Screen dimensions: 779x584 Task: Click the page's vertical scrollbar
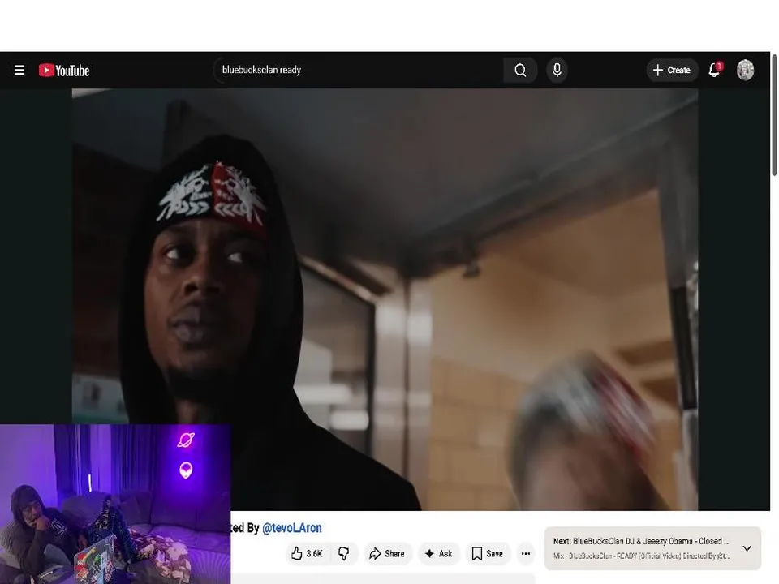click(x=774, y=114)
